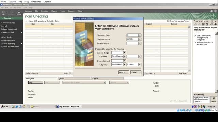Open the Файл menu
This screenshot has width=218, height=122.
(4, 2)
